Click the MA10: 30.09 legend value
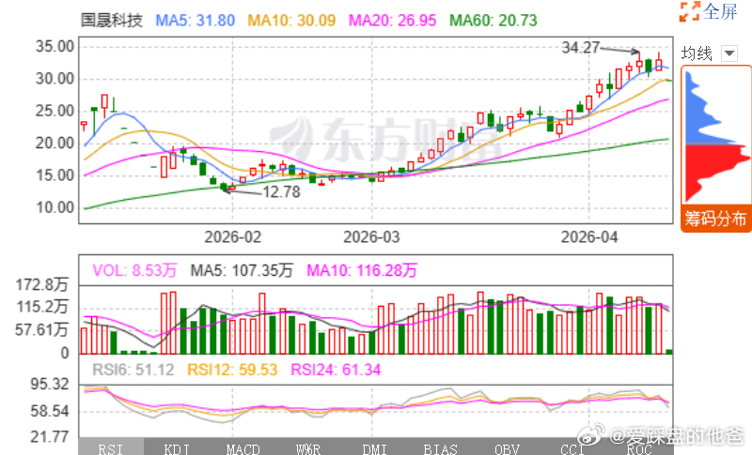The height and width of the screenshot is (455, 752). coord(291,21)
